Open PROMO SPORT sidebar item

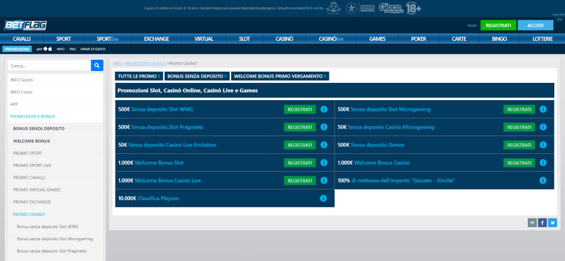click(55, 153)
